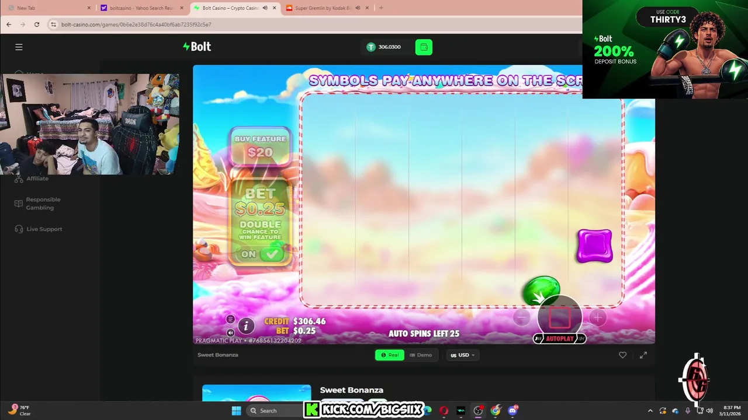Open the slot game settings menu icon
The image size is (748, 420).
[x=230, y=319]
